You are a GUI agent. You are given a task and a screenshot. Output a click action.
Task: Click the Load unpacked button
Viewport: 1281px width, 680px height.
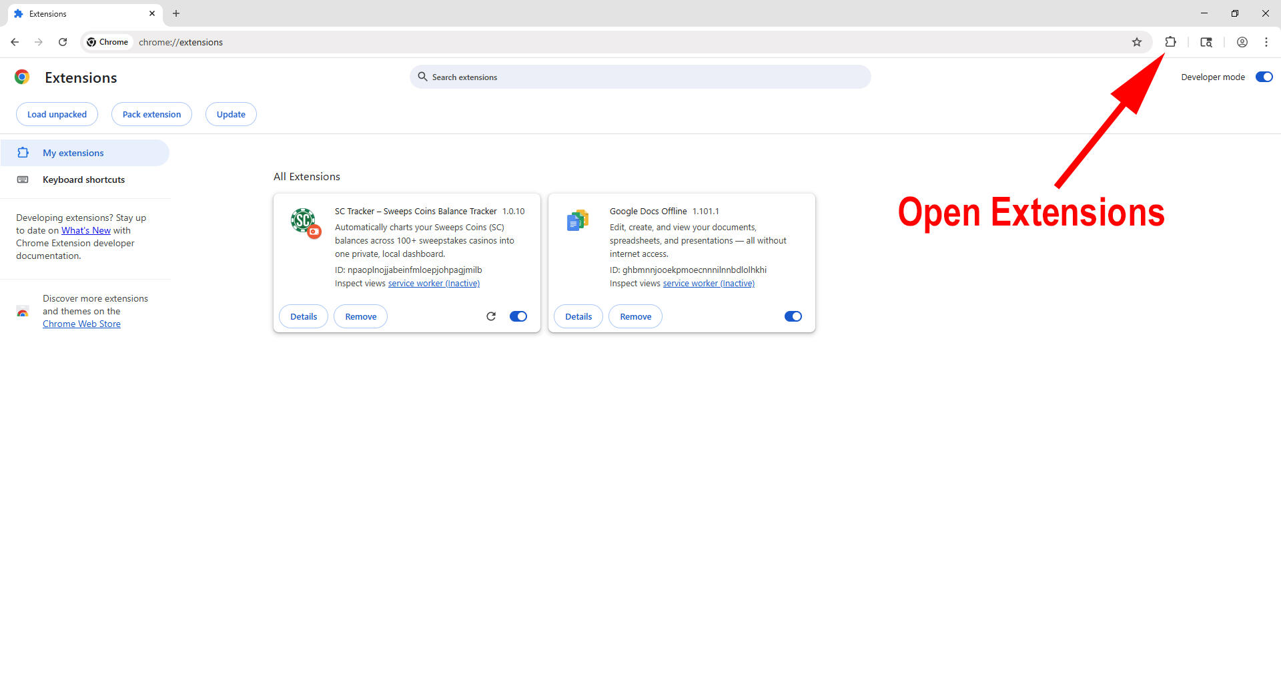pos(57,114)
